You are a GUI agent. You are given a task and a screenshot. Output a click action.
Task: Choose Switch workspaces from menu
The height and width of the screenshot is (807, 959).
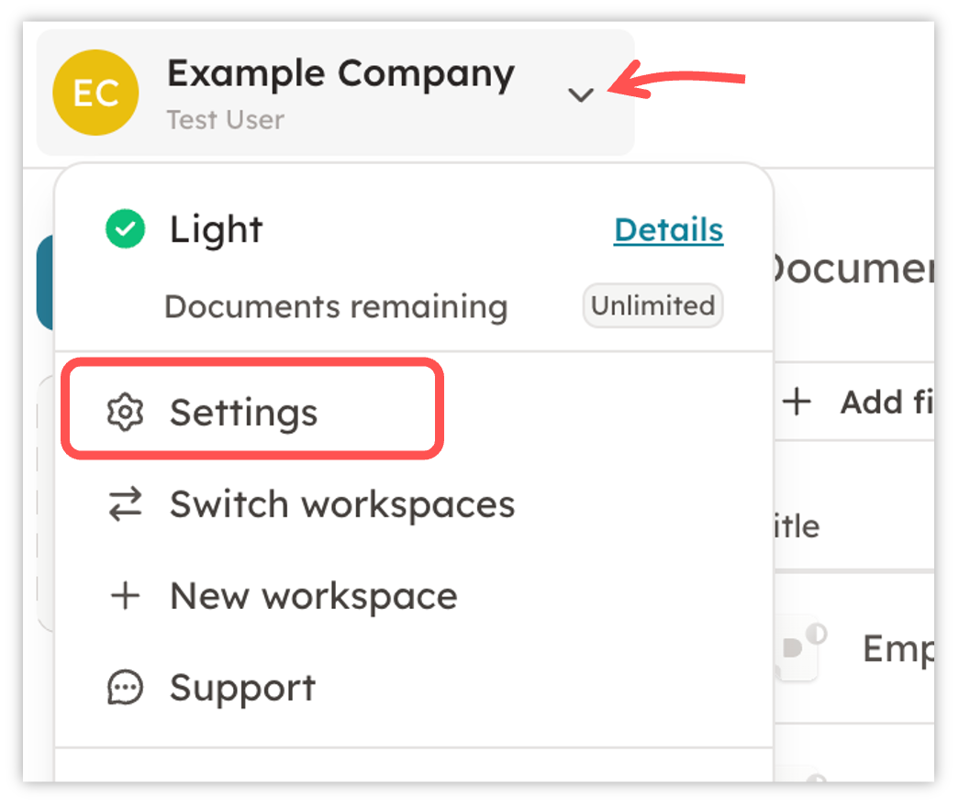tap(312, 504)
